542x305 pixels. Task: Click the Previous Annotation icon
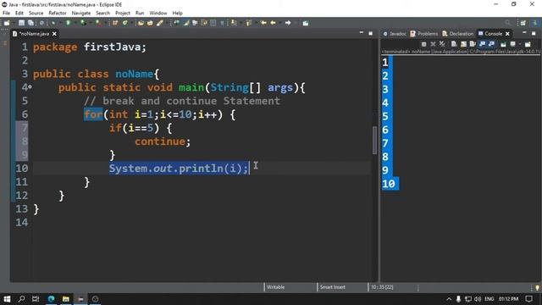(248, 23)
